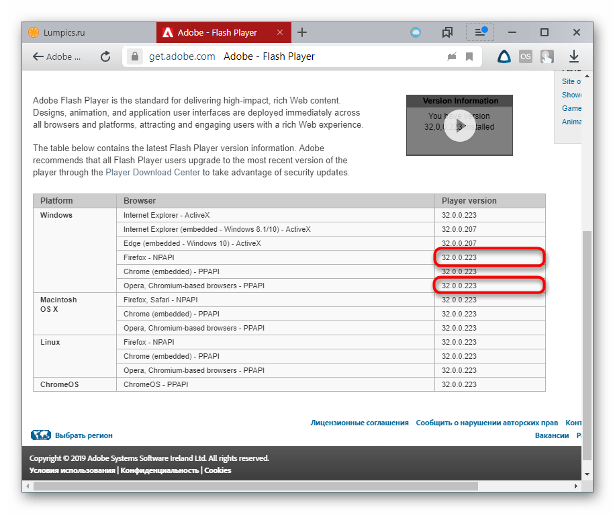
Task: Click the Browser column header
Action: tap(276, 201)
